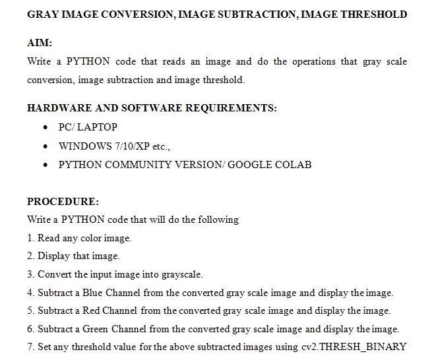Click the bullet item "PC/ LAPTOP"
This screenshot has width=432, height=356.
point(88,127)
